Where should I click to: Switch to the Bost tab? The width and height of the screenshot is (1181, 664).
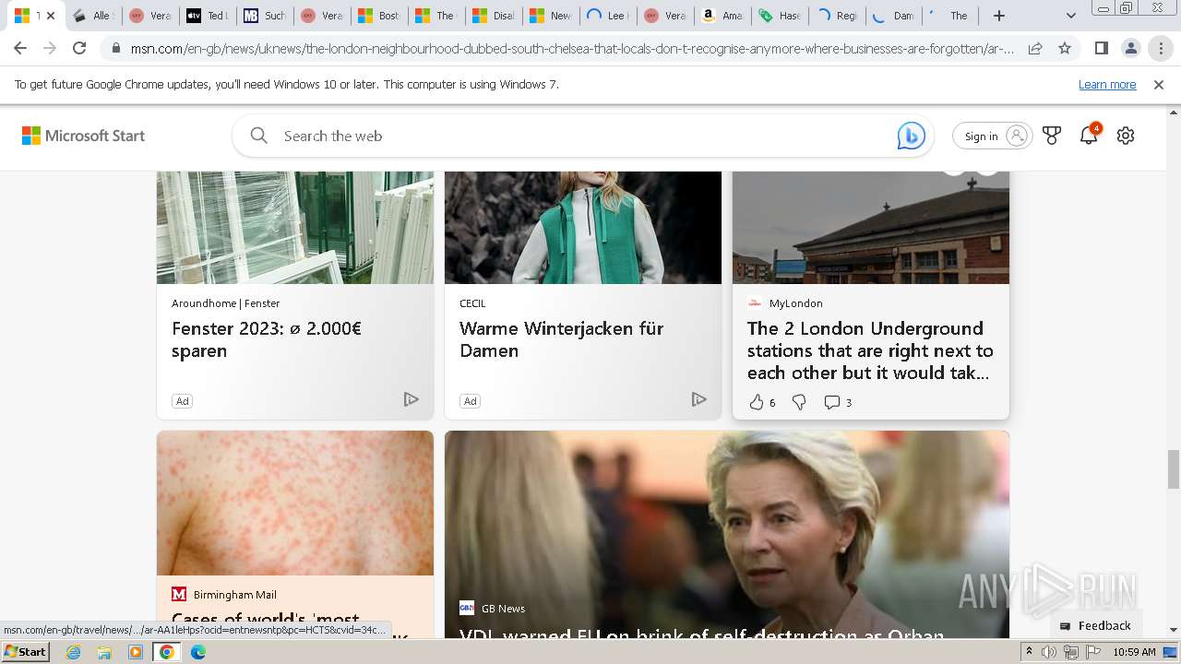tap(377, 16)
